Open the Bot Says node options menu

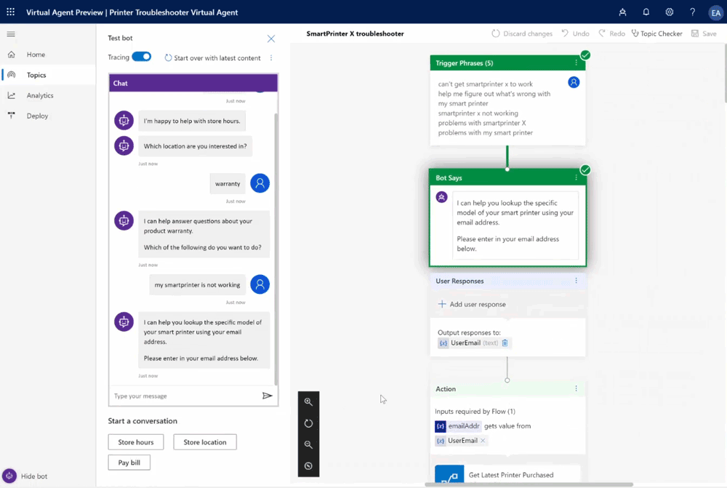[x=577, y=177]
